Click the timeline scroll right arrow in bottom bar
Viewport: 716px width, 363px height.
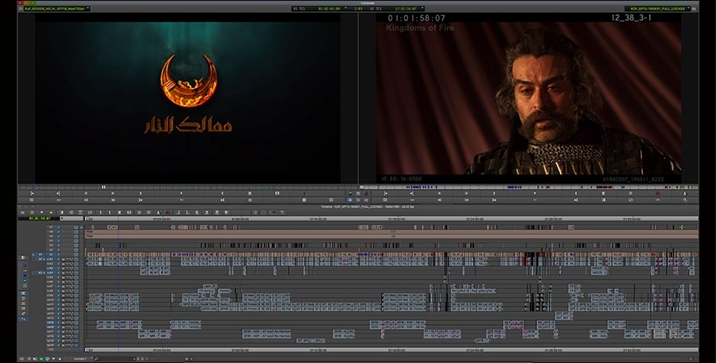142,359
